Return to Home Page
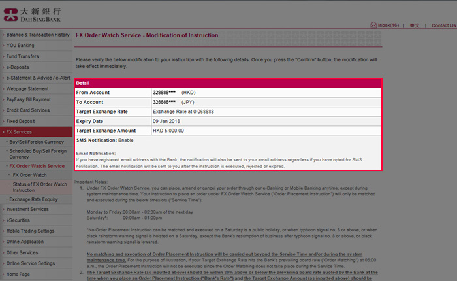Image resolution: width=457 pixels, height=281 pixels. point(18,274)
